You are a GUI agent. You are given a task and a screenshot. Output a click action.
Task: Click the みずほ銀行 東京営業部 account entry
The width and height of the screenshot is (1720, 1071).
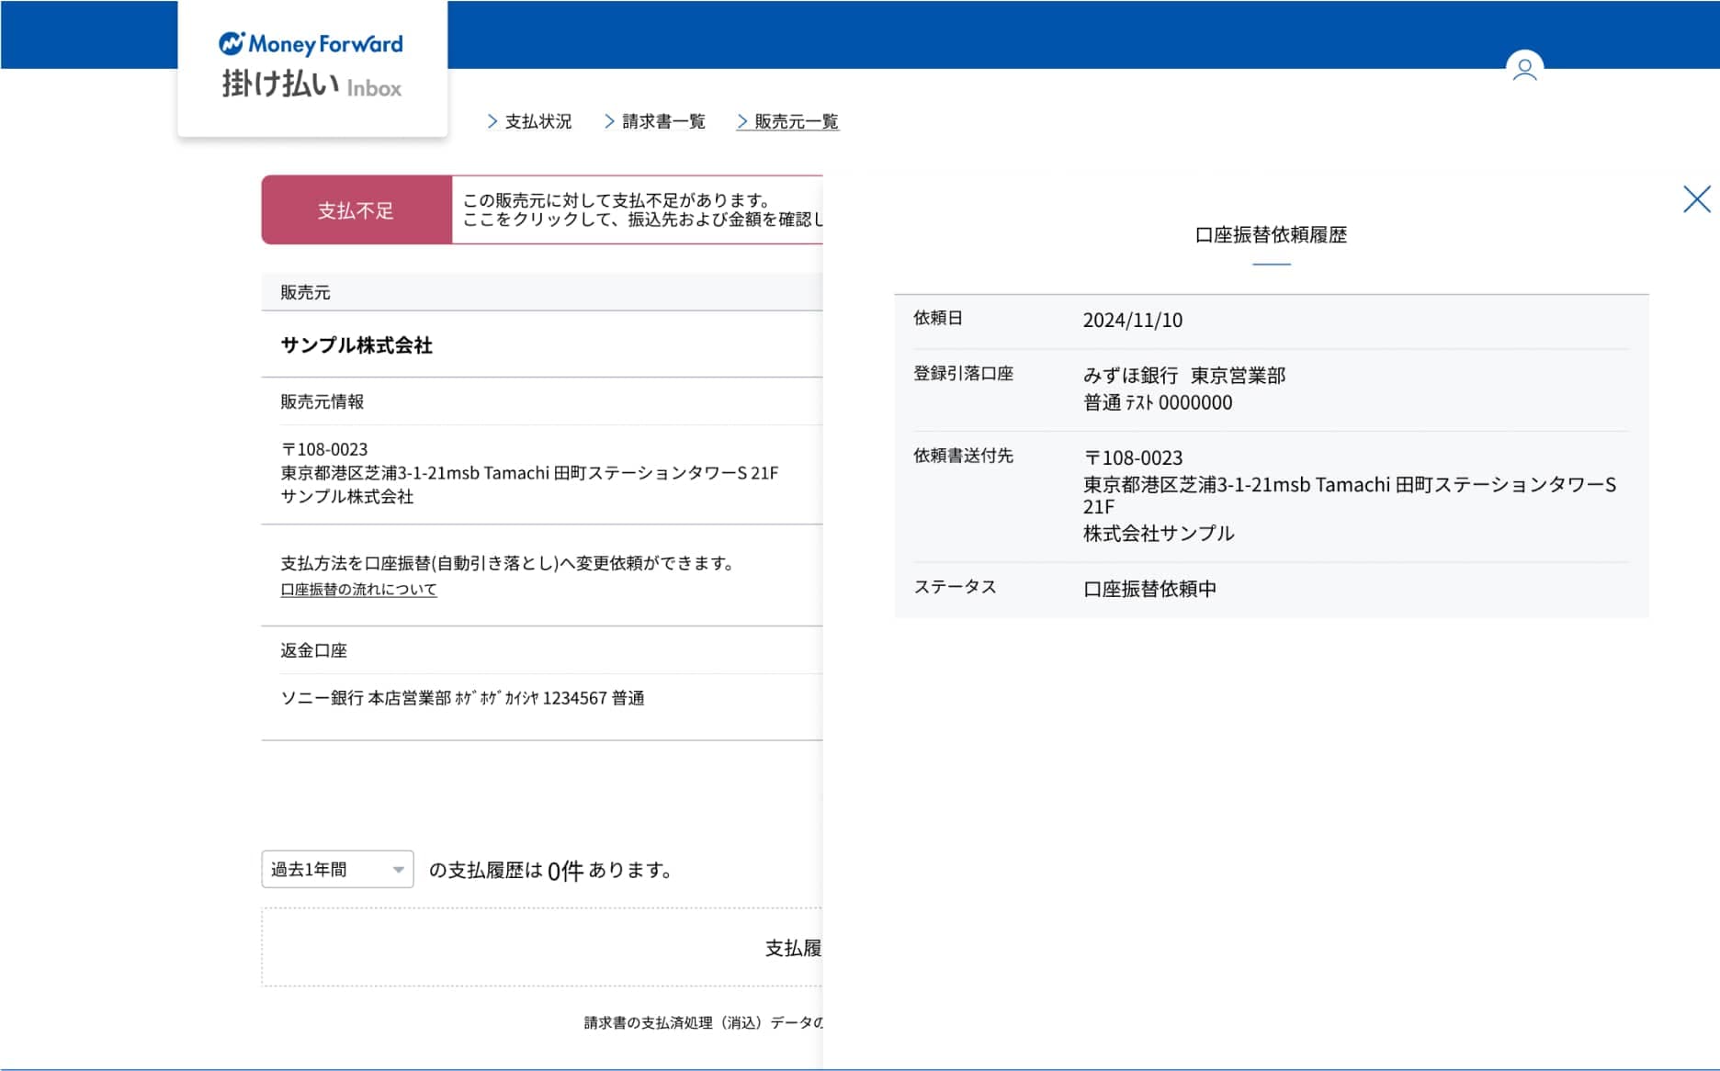pos(1183,376)
